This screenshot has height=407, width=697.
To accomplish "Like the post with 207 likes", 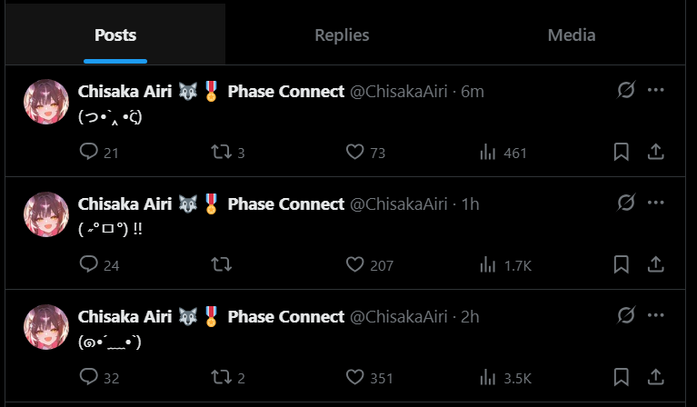I will [x=355, y=265].
